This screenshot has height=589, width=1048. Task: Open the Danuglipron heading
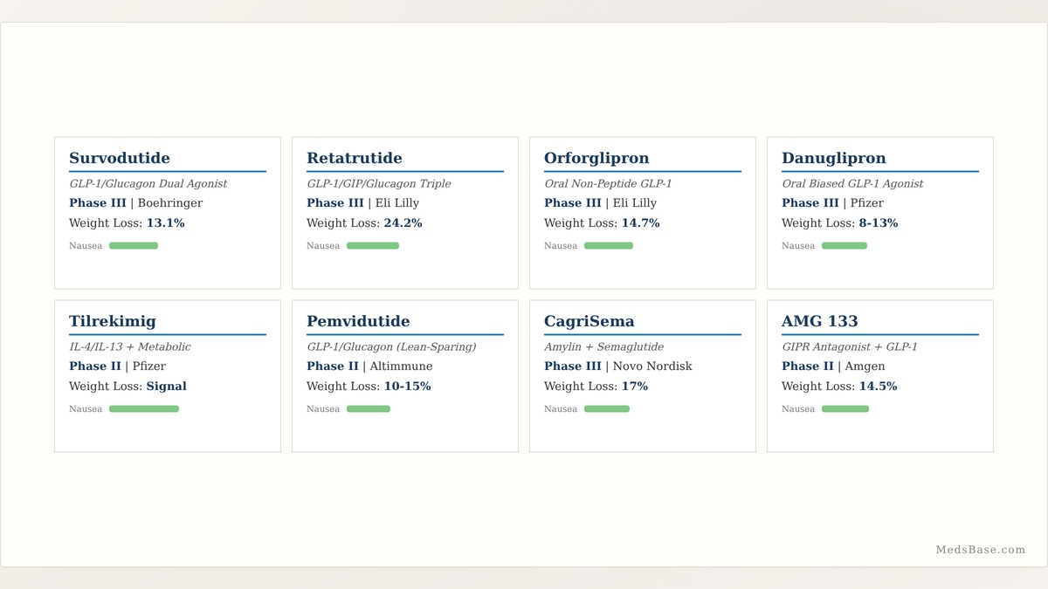pyautogui.click(x=834, y=158)
